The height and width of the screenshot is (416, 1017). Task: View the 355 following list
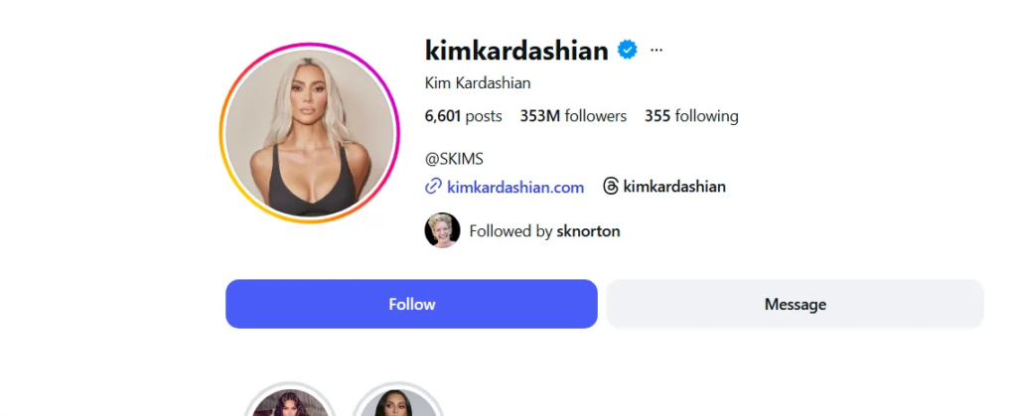tap(691, 116)
